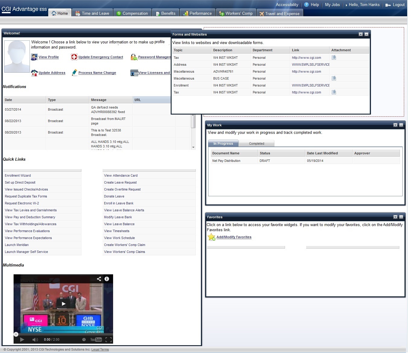Open attachment icon in BUS CASE row
Screen dimensions: 412x353
[x=334, y=78]
